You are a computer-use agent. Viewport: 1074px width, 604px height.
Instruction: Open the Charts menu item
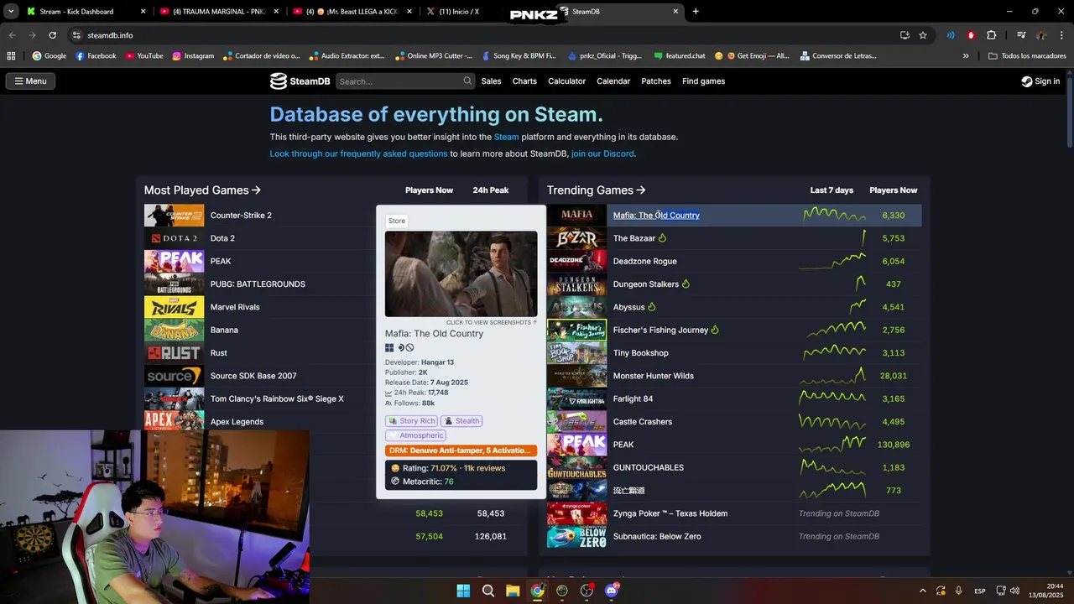tap(524, 81)
